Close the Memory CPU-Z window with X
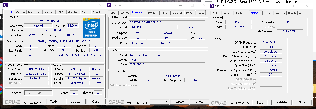The height and width of the screenshot is (109, 316). (306, 6)
